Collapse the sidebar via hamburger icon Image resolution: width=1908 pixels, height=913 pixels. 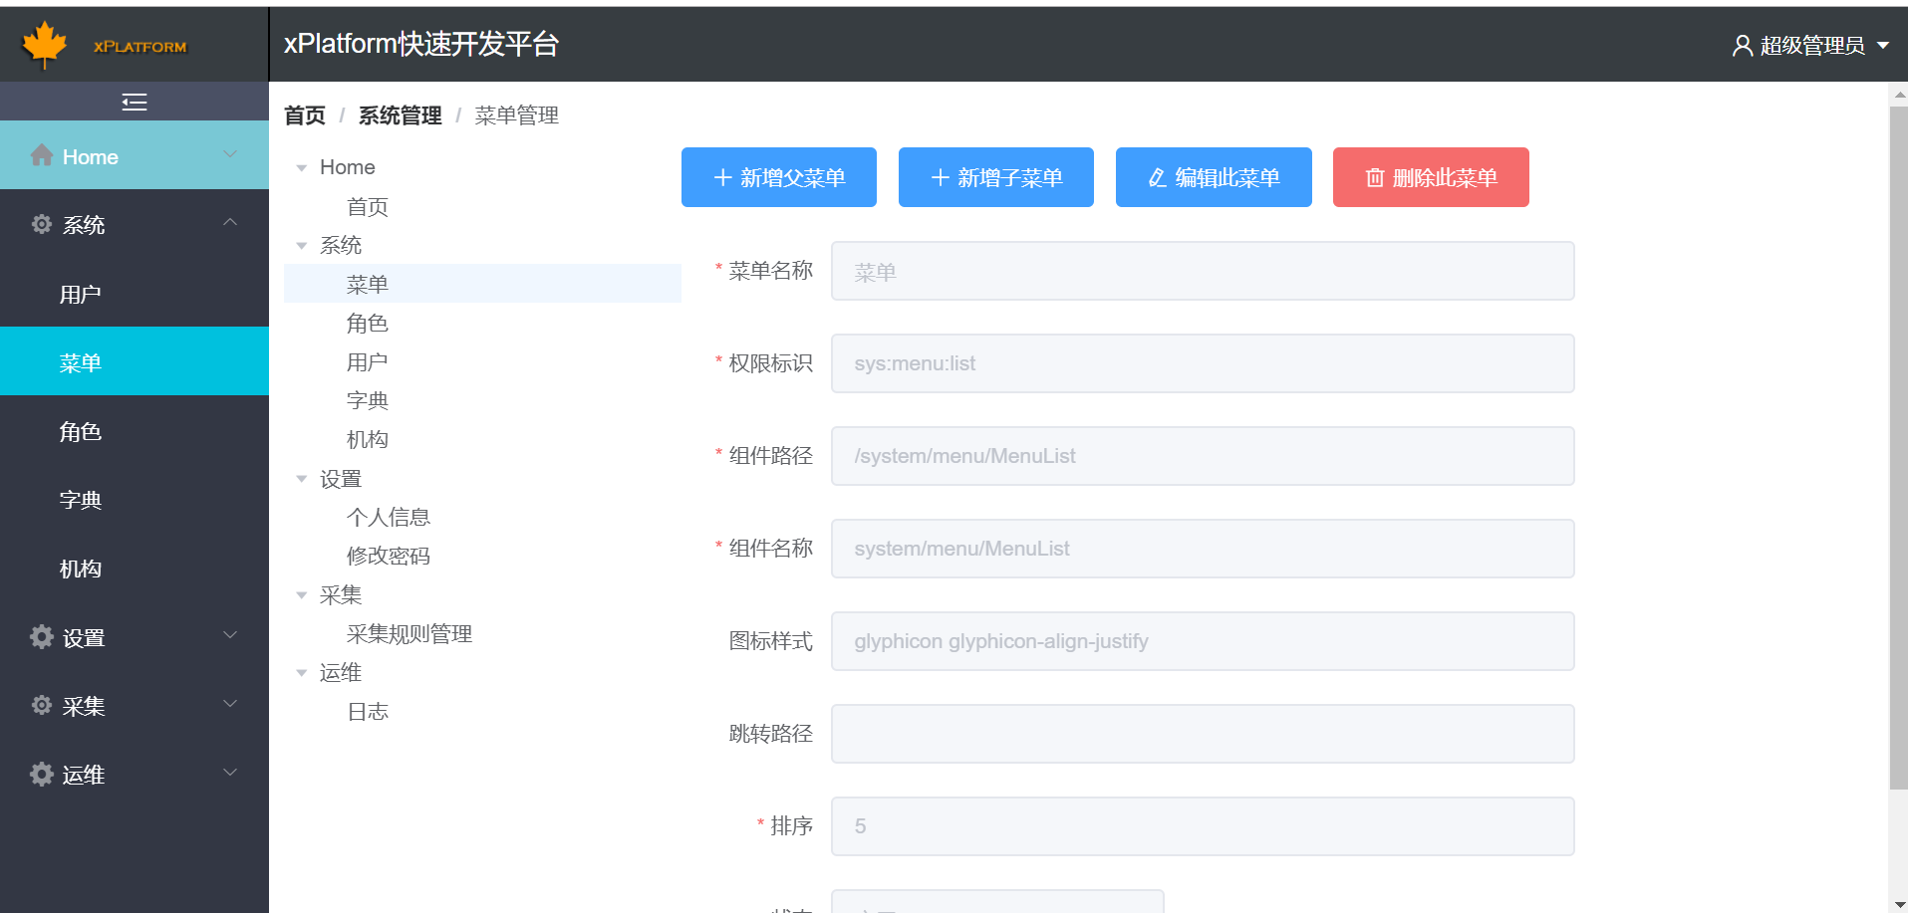point(135,101)
